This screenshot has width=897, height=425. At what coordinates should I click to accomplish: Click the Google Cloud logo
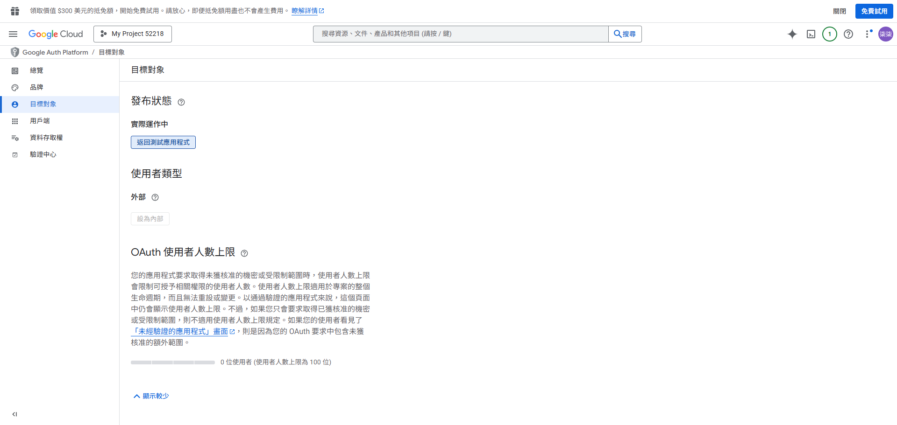56,34
